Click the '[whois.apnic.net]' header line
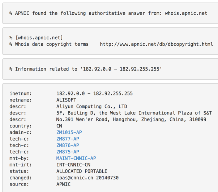Image resolution: width=218 pixels, height=192 pixels. [x=36, y=38]
